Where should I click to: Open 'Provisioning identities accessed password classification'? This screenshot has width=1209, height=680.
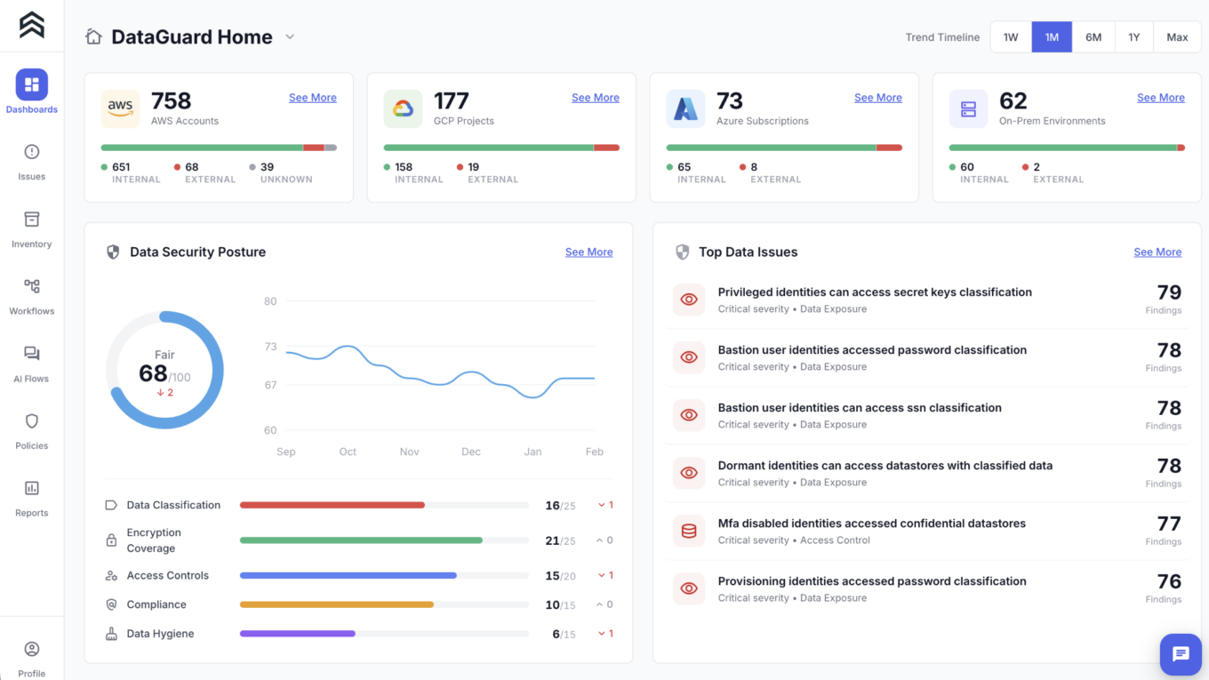coord(872,581)
